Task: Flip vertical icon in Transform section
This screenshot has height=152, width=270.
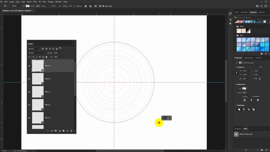Action: [260, 79]
